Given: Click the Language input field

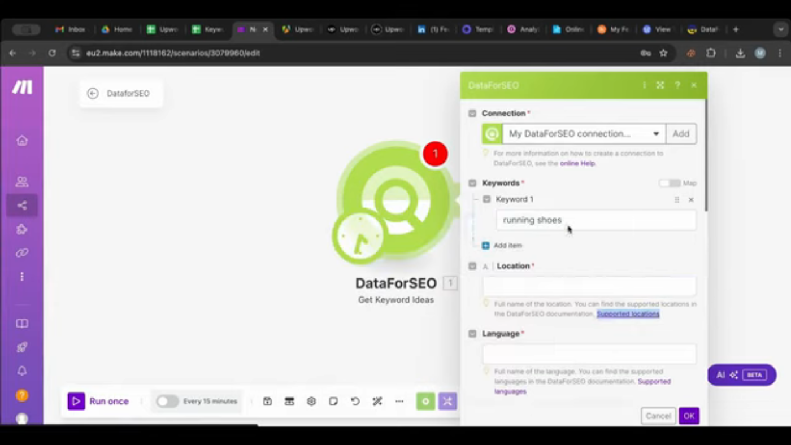Looking at the screenshot, I should click(589, 354).
